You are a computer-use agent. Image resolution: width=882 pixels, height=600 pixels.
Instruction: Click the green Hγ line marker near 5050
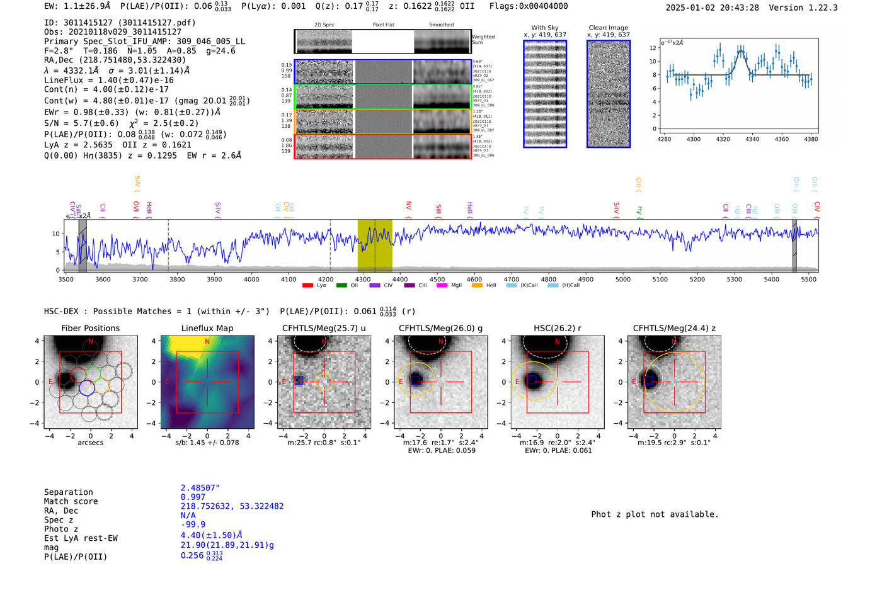pos(639,212)
